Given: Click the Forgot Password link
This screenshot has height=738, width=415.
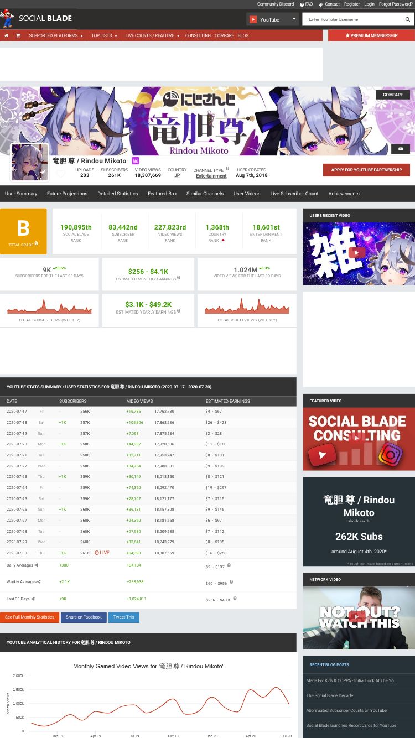Looking at the screenshot, I should 396,4.
